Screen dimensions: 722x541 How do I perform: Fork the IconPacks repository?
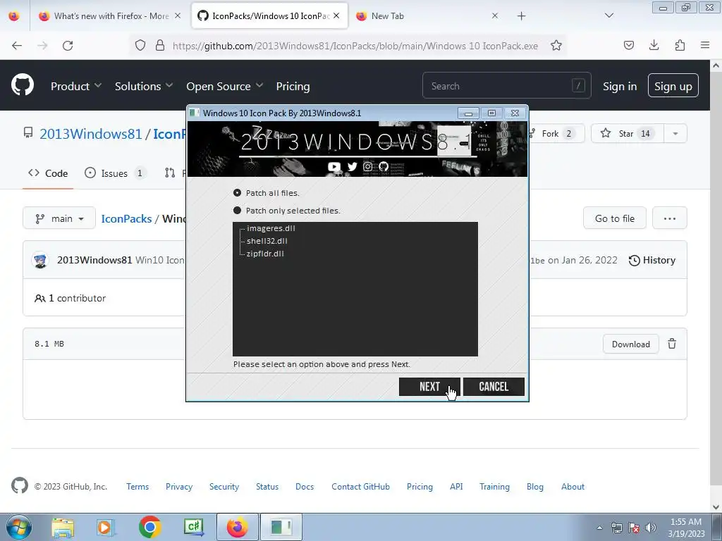[x=556, y=133]
